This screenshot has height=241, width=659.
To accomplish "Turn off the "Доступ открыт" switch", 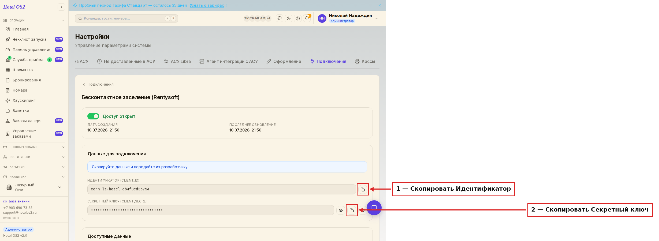I will click(93, 116).
